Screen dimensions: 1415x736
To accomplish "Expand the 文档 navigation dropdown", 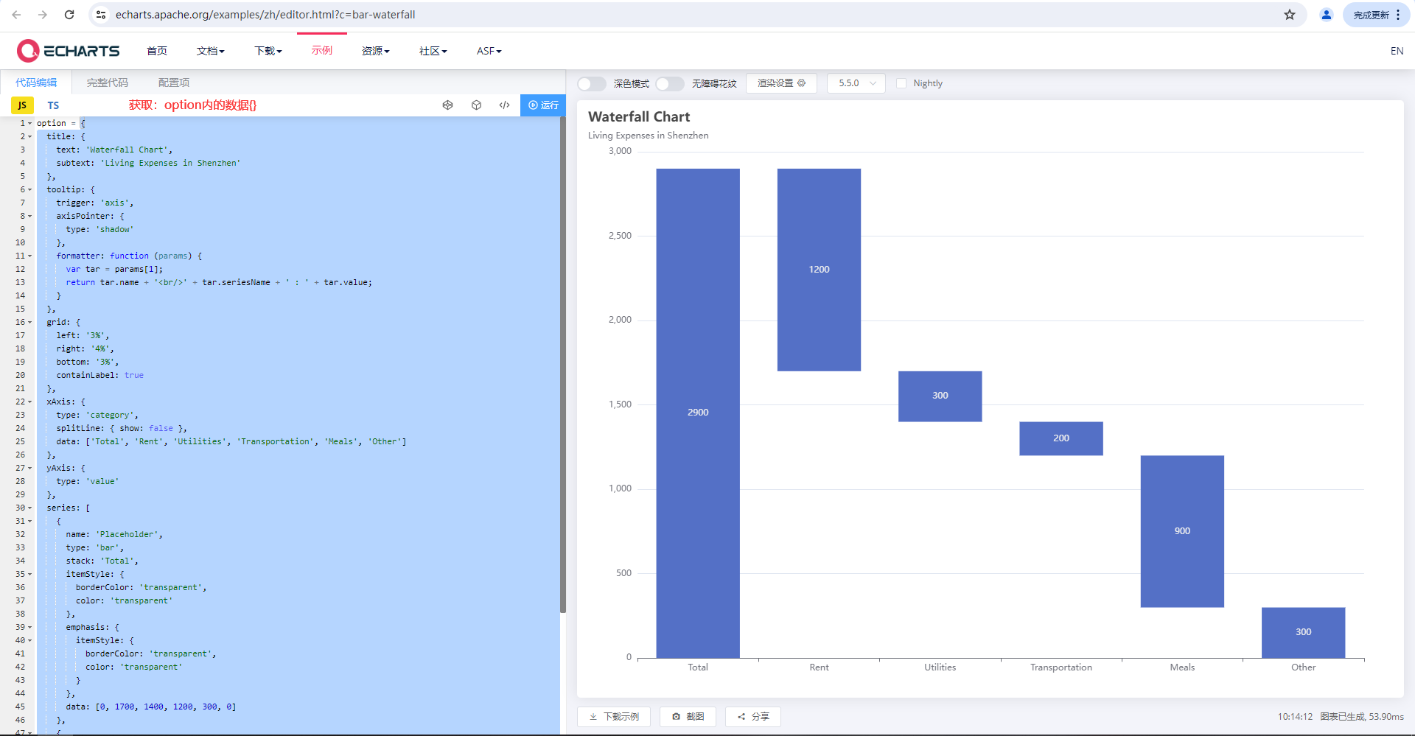I will click(x=210, y=51).
